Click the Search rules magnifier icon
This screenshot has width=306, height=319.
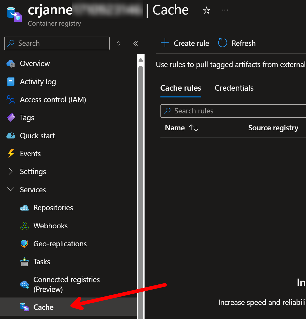click(x=167, y=111)
